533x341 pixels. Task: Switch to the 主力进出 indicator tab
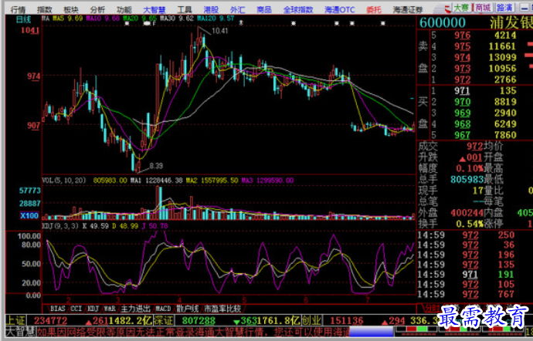[135, 309]
